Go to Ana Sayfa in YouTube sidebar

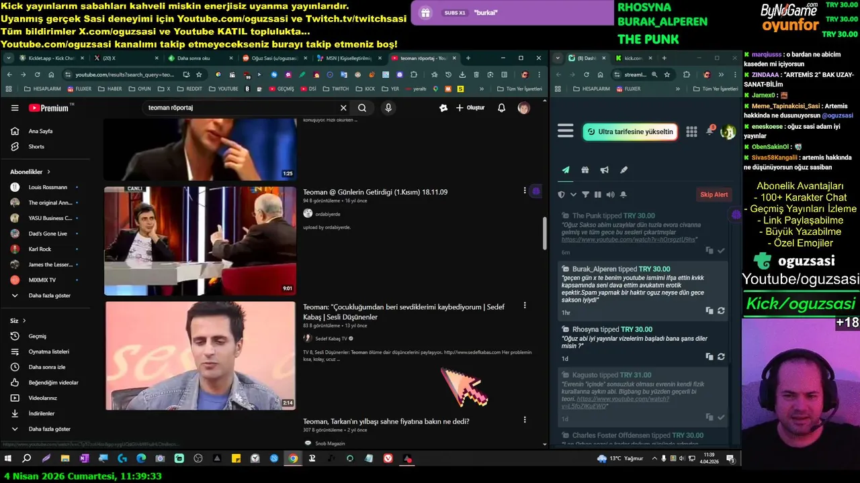[45, 131]
